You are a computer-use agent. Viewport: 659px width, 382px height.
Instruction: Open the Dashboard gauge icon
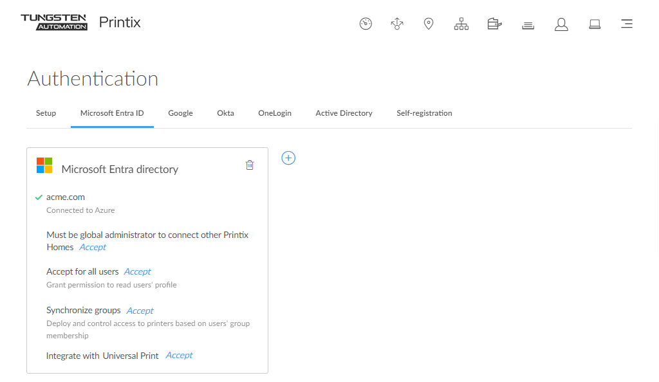coord(366,24)
